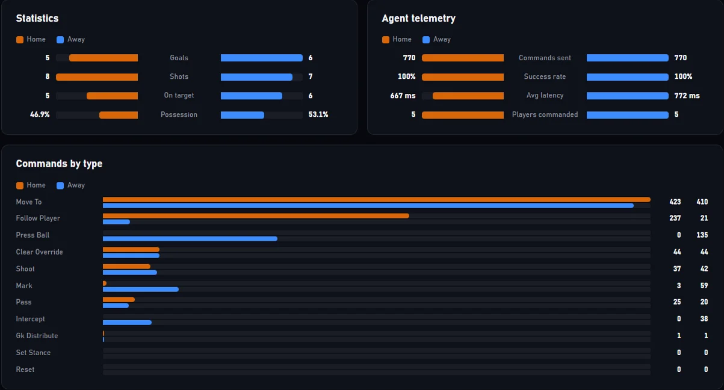Click the Gk Distribute row label
The width and height of the screenshot is (724, 390).
[37, 336]
